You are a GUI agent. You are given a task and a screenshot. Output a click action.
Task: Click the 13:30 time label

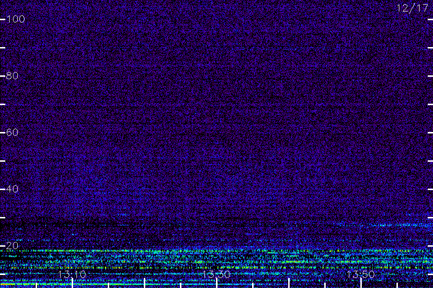(x=216, y=275)
